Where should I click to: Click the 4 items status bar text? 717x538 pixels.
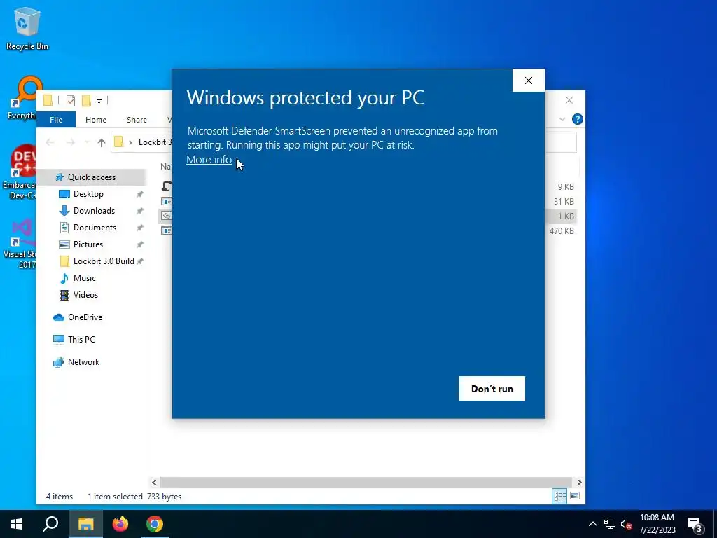tap(60, 497)
